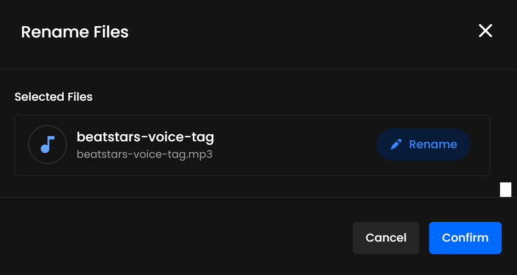Click the word Rename beside the pencil
The width and height of the screenshot is (517, 275).
tap(433, 145)
